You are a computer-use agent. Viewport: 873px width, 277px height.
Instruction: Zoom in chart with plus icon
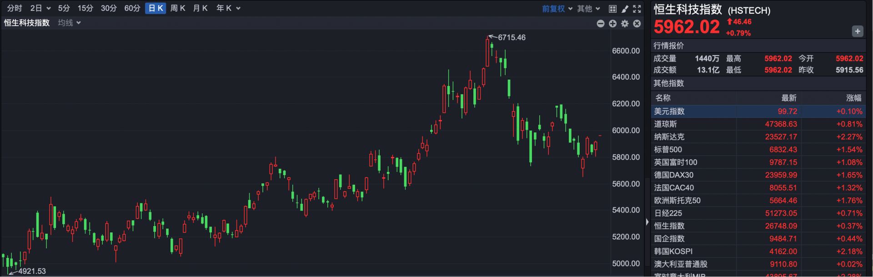[x=612, y=24]
